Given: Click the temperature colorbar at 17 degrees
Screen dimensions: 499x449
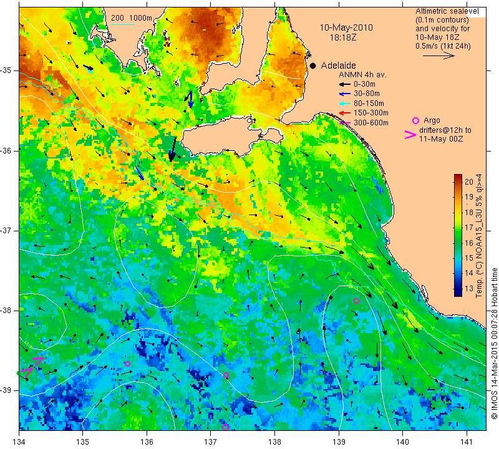Looking at the screenshot, I should point(458,228).
